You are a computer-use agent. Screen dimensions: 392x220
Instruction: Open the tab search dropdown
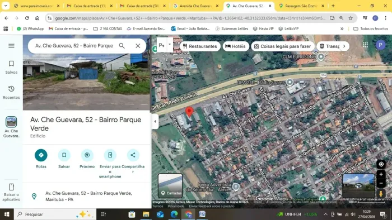6,6
